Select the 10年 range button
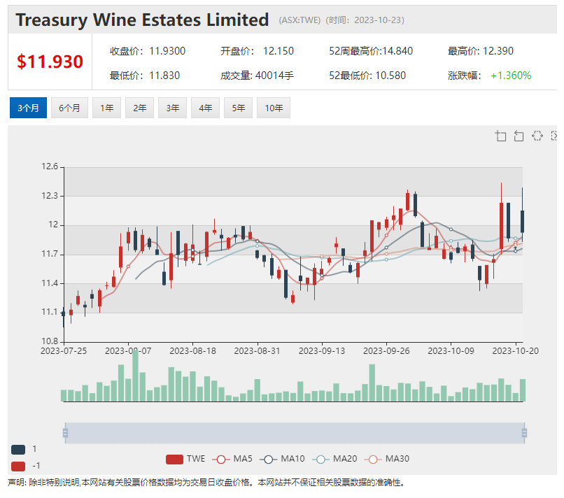564x498 pixels. [274, 108]
